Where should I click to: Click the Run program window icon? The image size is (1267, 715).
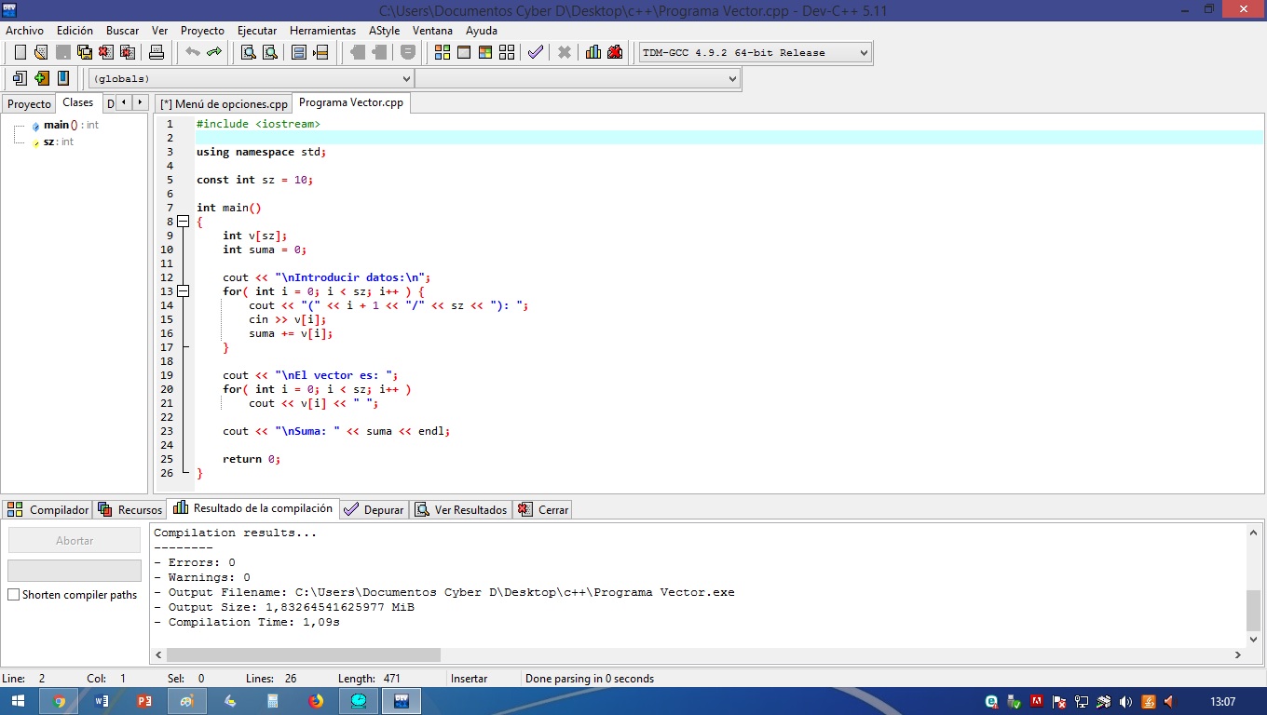(464, 52)
